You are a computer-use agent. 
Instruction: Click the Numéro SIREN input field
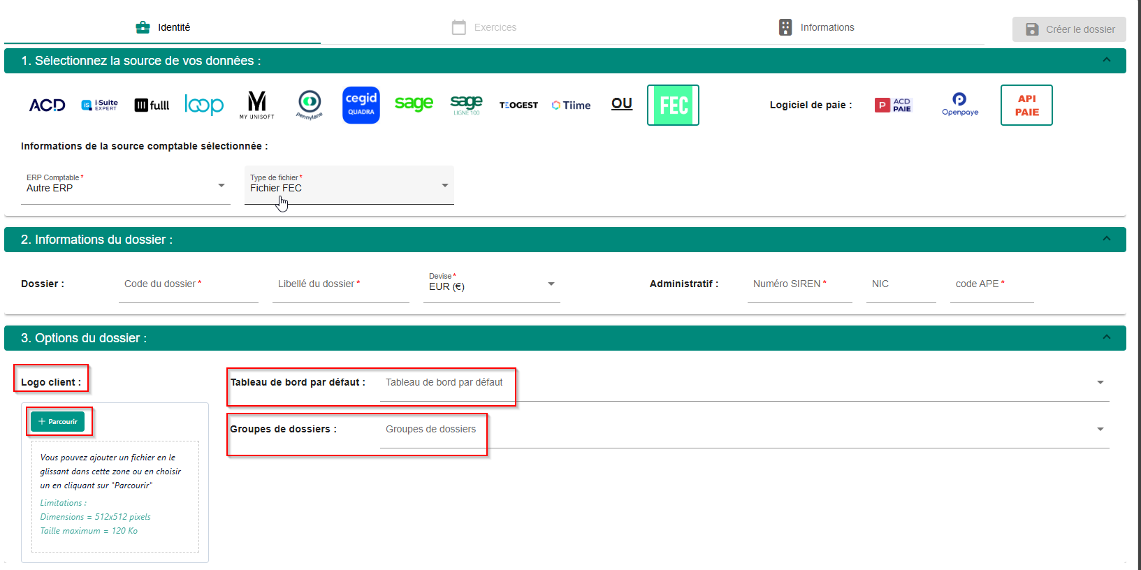[799, 285]
